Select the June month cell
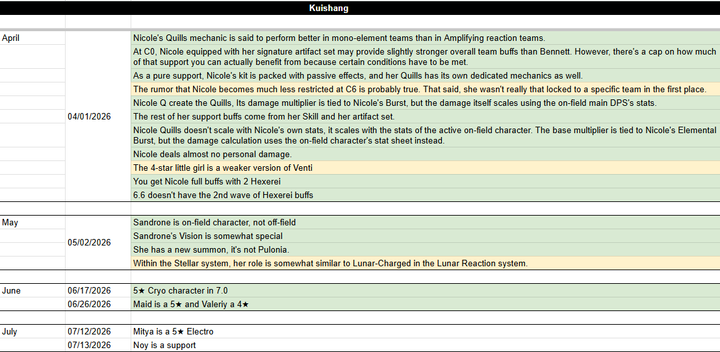This screenshot has width=720, height=352. (x=32, y=290)
